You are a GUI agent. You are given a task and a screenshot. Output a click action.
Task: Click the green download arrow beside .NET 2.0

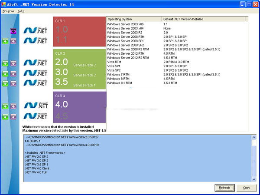tap(5, 63)
